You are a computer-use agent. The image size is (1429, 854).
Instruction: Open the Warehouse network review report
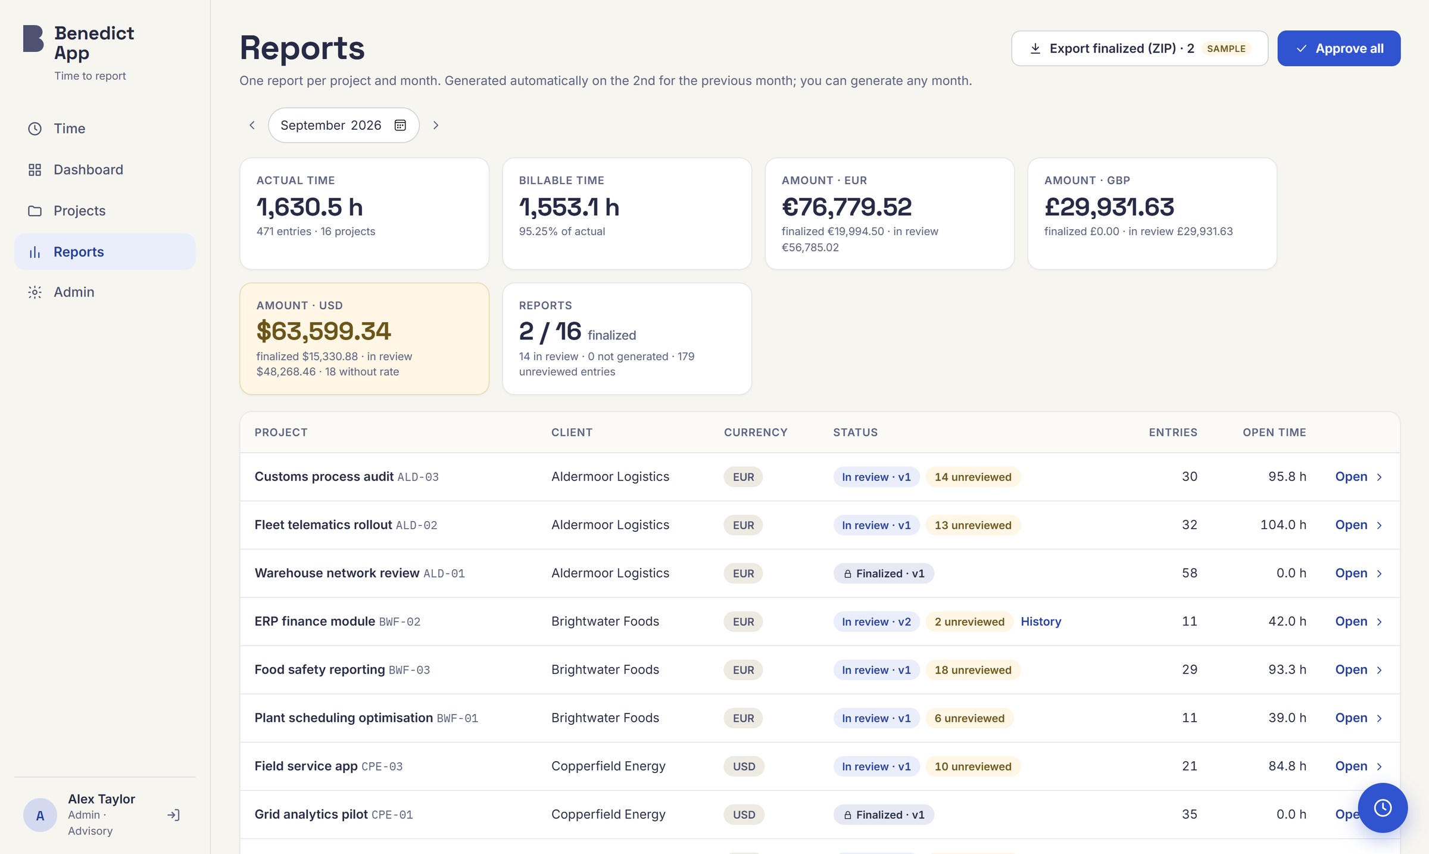click(x=1358, y=573)
